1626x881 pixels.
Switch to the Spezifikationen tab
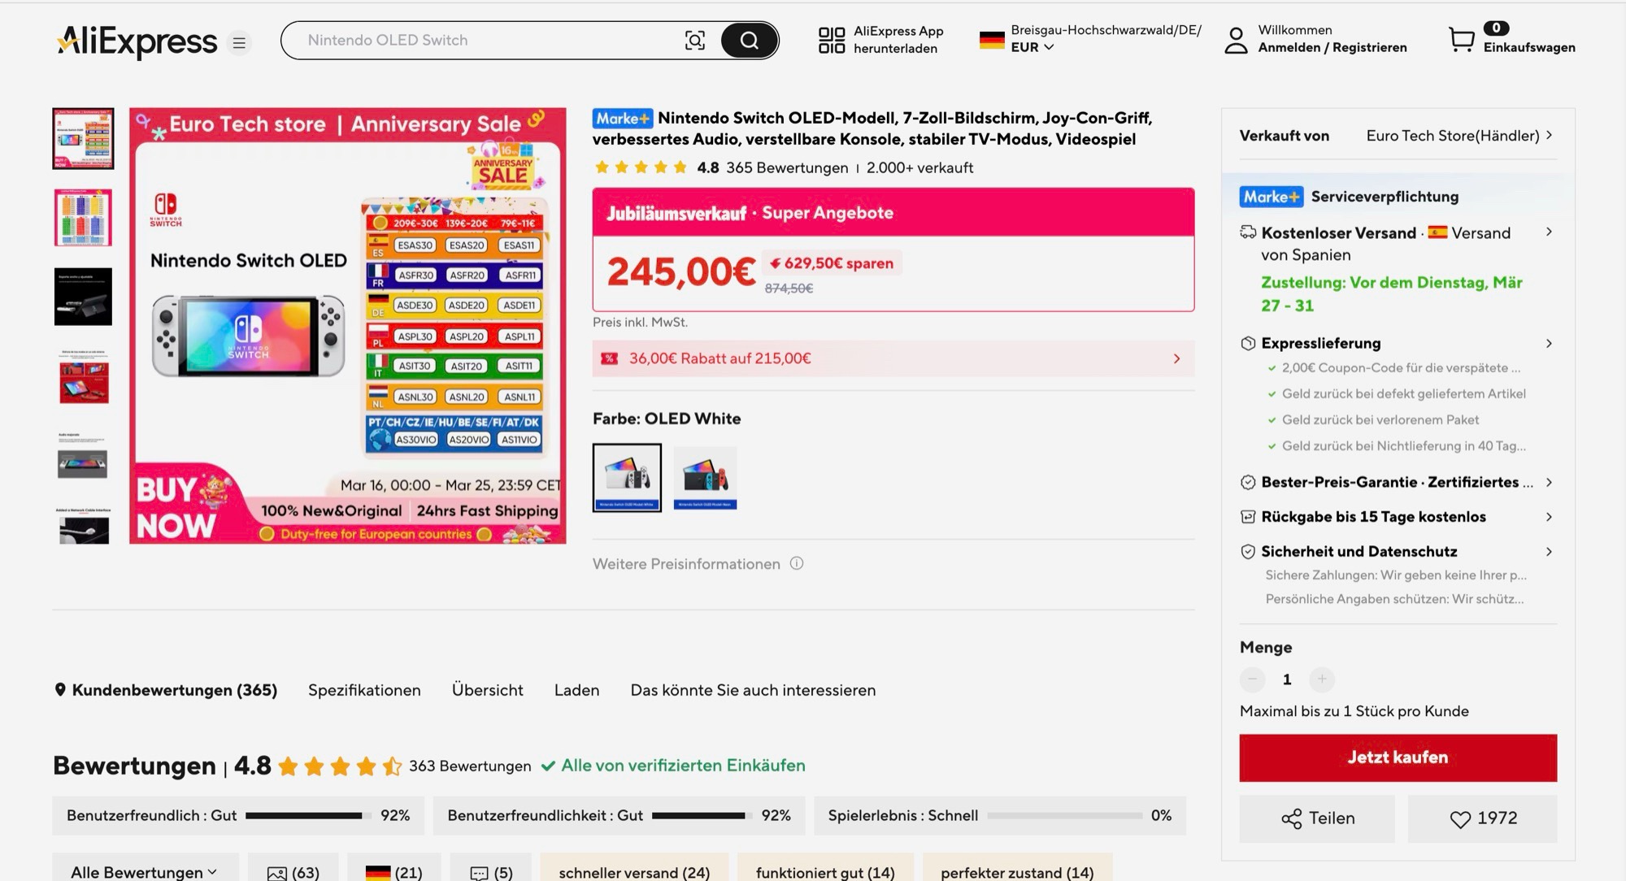click(364, 690)
